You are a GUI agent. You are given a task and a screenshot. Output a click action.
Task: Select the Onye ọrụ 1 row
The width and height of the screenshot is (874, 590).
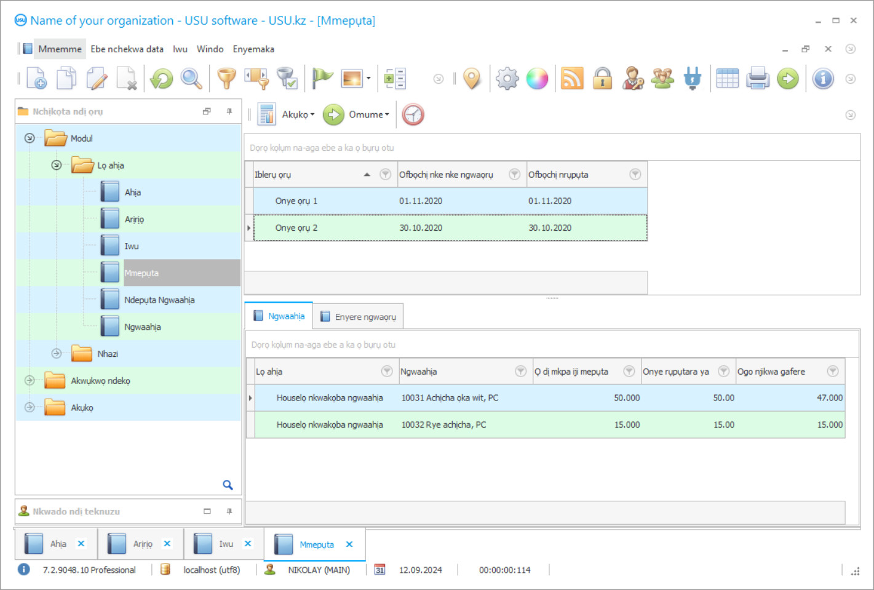tap(450, 201)
